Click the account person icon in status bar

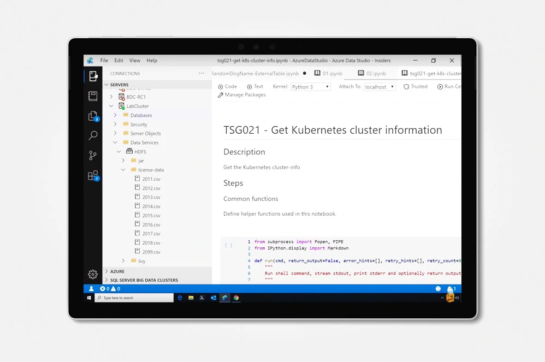tap(91, 289)
